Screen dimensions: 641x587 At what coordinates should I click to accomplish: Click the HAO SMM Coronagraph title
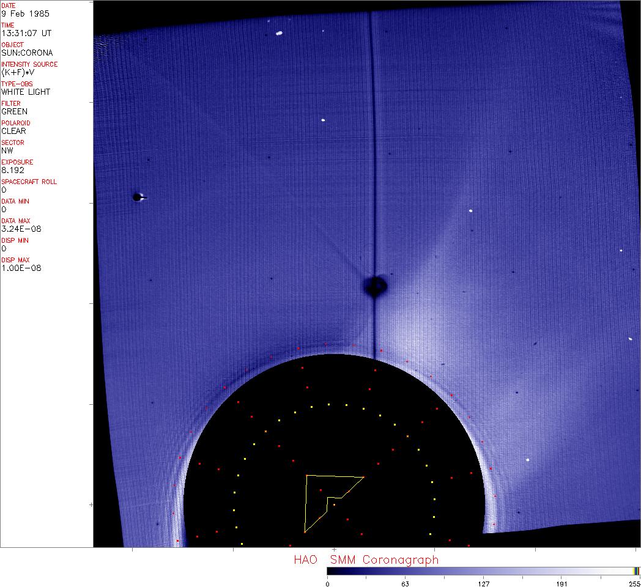[x=366, y=559]
